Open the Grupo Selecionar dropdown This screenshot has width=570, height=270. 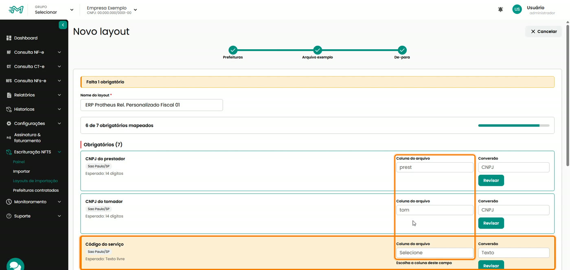coord(54,10)
